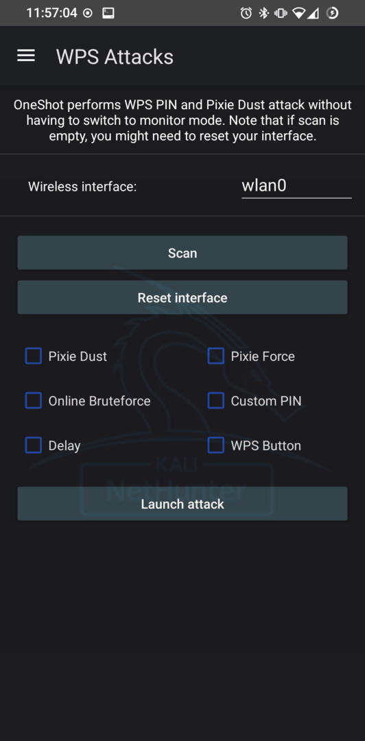The width and height of the screenshot is (365, 741).
Task: Tap the Bluetooth status bar icon
Action: pyautogui.click(x=264, y=13)
